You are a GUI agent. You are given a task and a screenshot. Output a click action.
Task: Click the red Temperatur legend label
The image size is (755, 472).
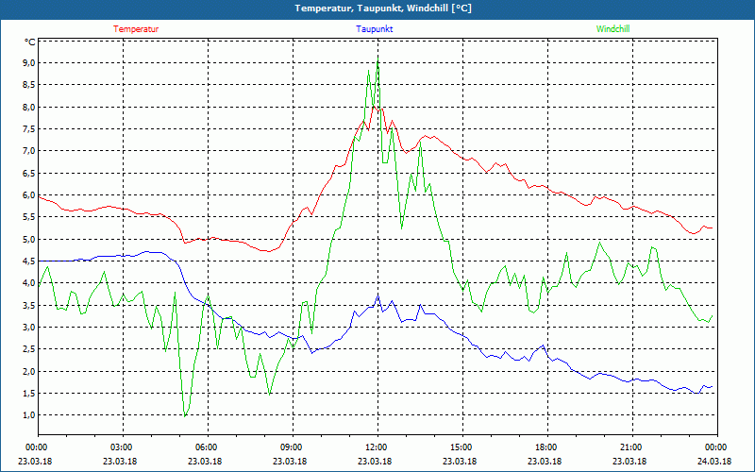[x=136, y=29]
